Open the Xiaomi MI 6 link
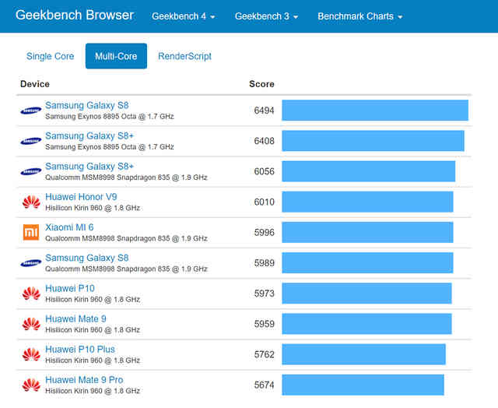498x408 pixels. 69,227
